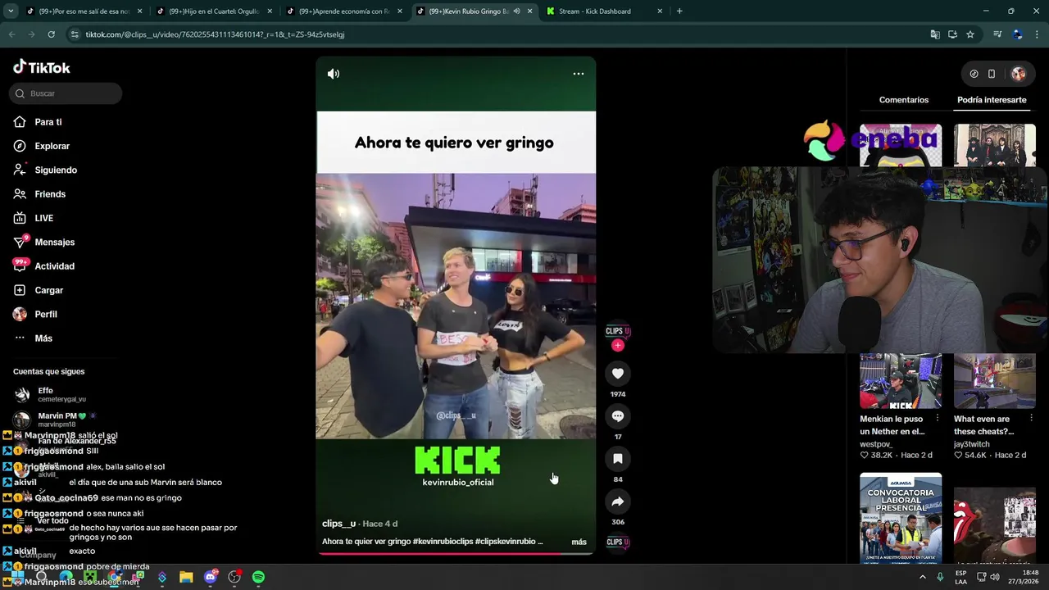Screen dimensions: 1049x590
Task: Open Spotify from the taskbar
Action: click(258, 577)
